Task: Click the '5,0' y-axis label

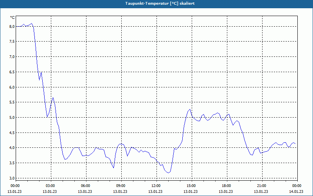Action: (x=12, y=117)
